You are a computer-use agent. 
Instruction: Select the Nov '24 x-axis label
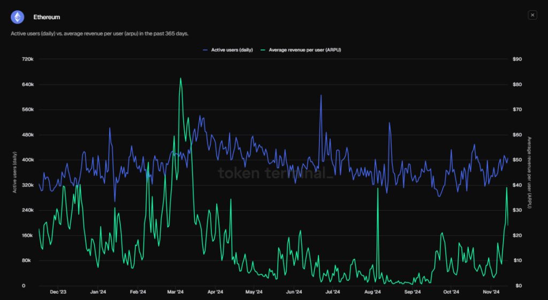point(491,292)
